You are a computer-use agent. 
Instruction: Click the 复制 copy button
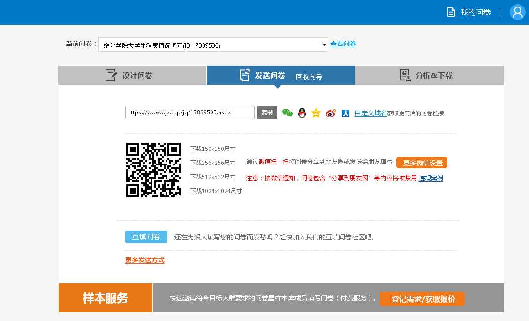267,112
